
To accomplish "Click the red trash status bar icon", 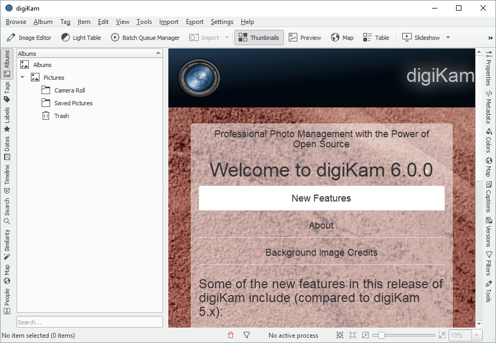I will pyautogui.click(x=231, y=335).
